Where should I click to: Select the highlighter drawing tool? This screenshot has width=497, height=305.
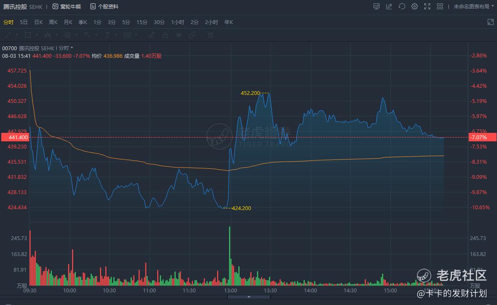pyautogui.click(x=152, y=35)
